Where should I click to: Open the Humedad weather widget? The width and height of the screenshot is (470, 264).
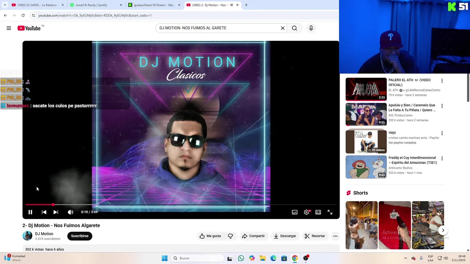coord(15,258)
